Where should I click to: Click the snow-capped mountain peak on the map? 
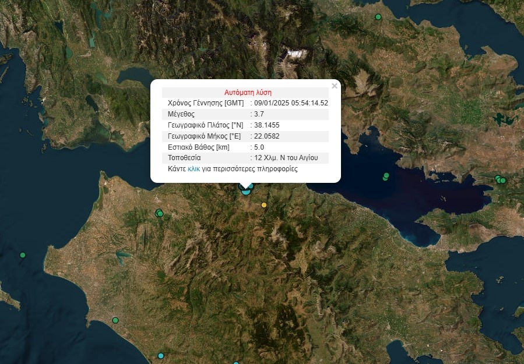pyautogui.click(x=297, y=55)
